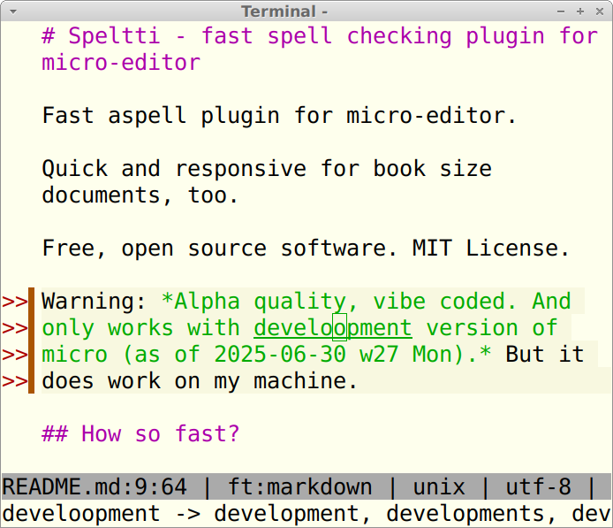Close the Terminal window

600,11
